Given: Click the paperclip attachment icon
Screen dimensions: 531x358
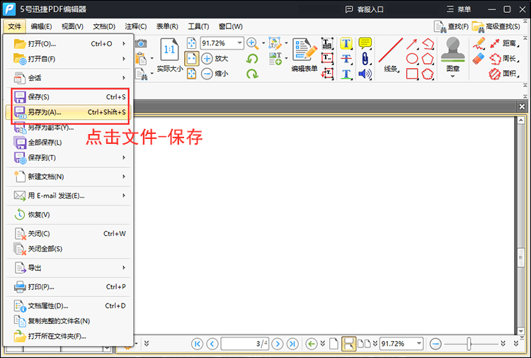Looking at the screenshot, I should (365, 59).
